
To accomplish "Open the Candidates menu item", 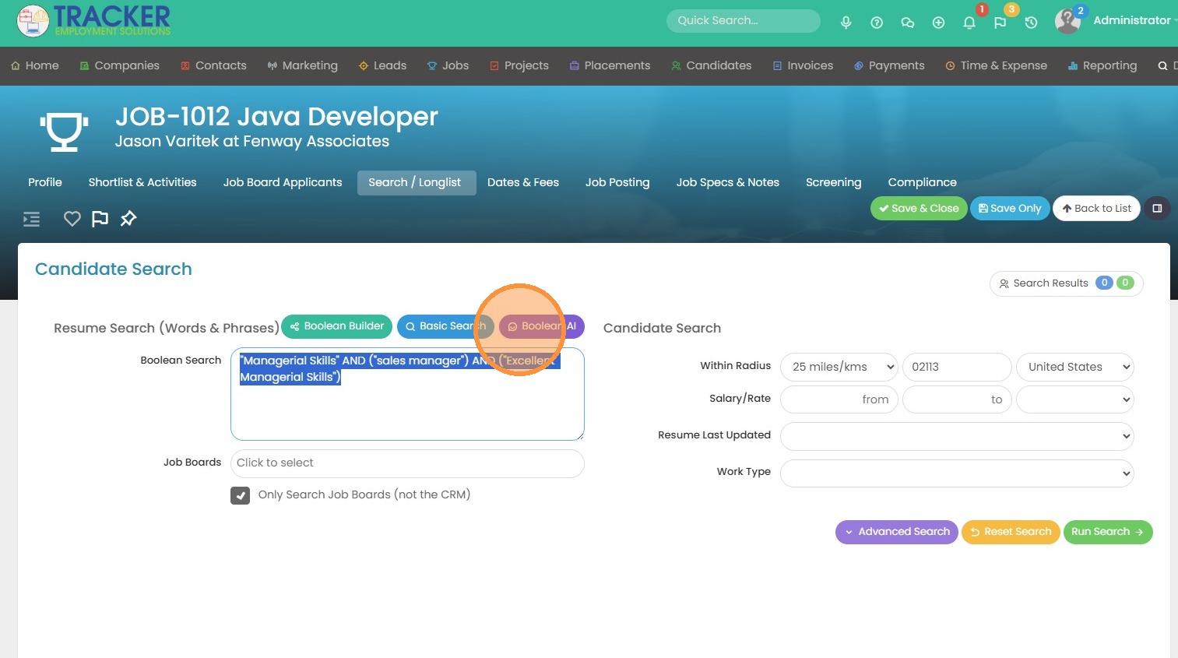I will (x=711, y=65).
